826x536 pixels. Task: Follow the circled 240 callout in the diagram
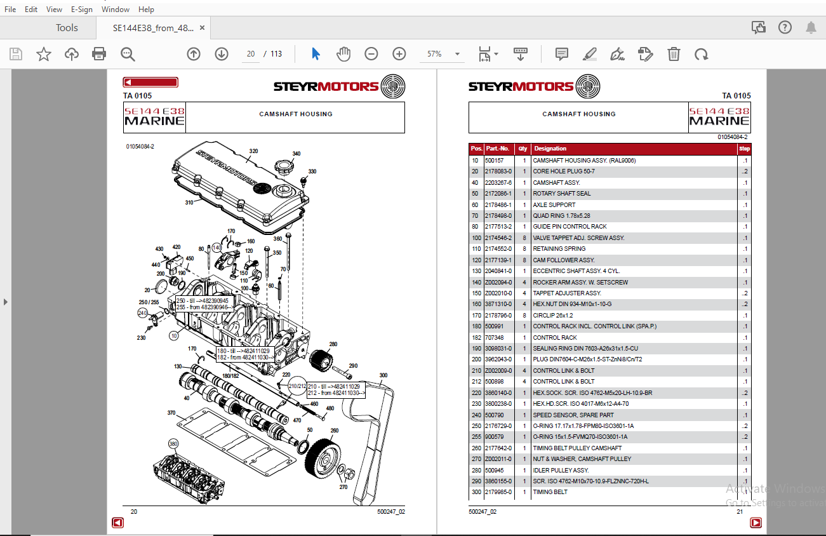[x=142, y=312]
